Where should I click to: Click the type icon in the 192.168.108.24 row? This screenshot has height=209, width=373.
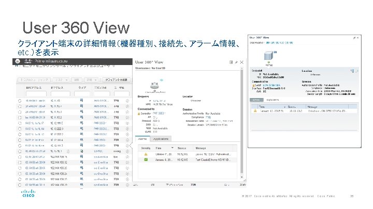[x=82, y=174]
